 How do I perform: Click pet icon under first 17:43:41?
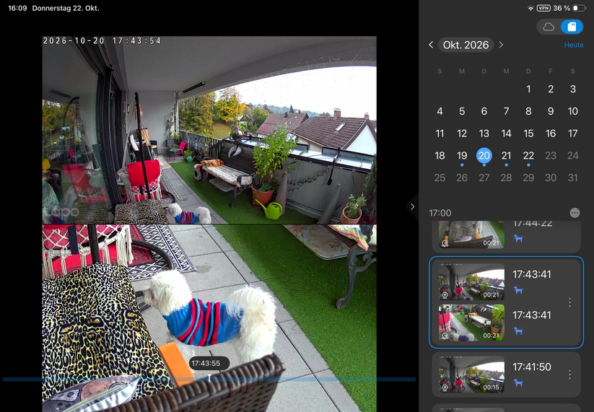coord(518,290)
